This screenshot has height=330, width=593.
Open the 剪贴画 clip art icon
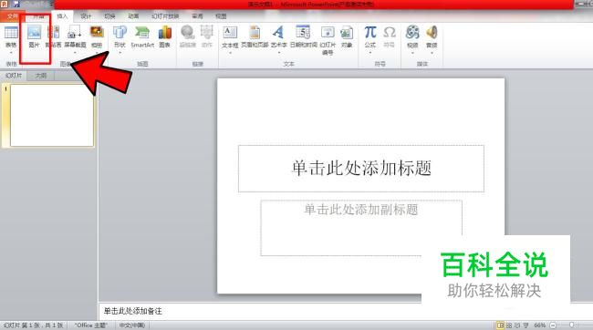coord(54,33)
